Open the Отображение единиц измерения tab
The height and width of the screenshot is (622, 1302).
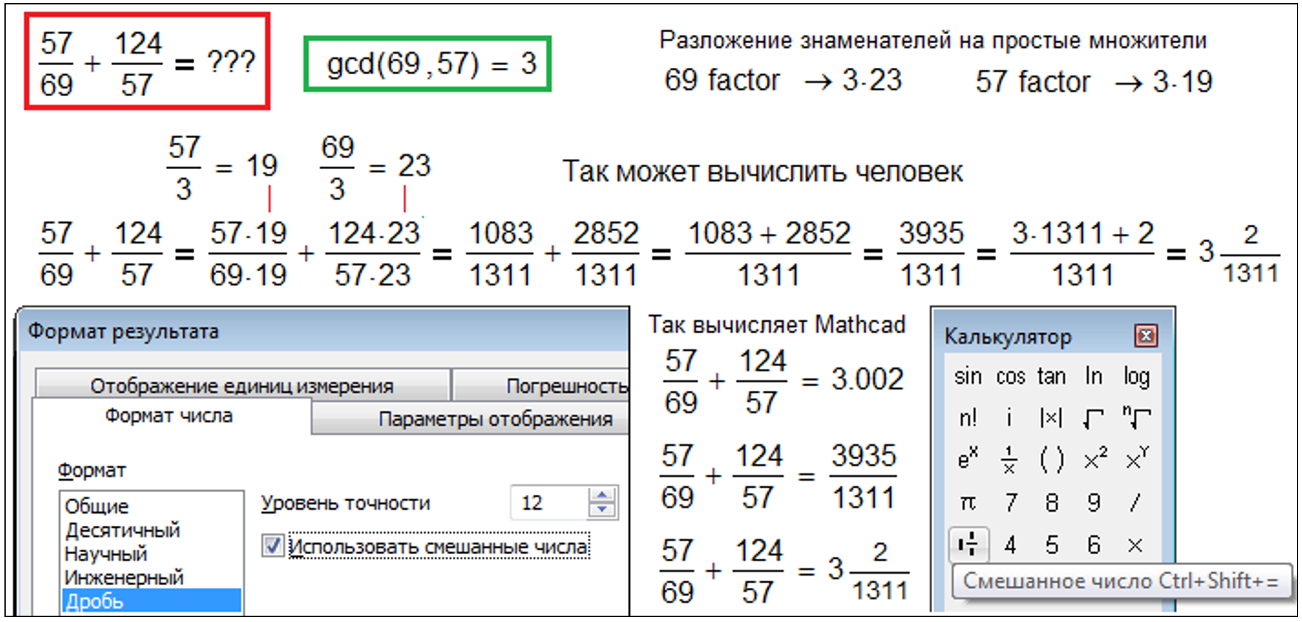tap(242, 385)
